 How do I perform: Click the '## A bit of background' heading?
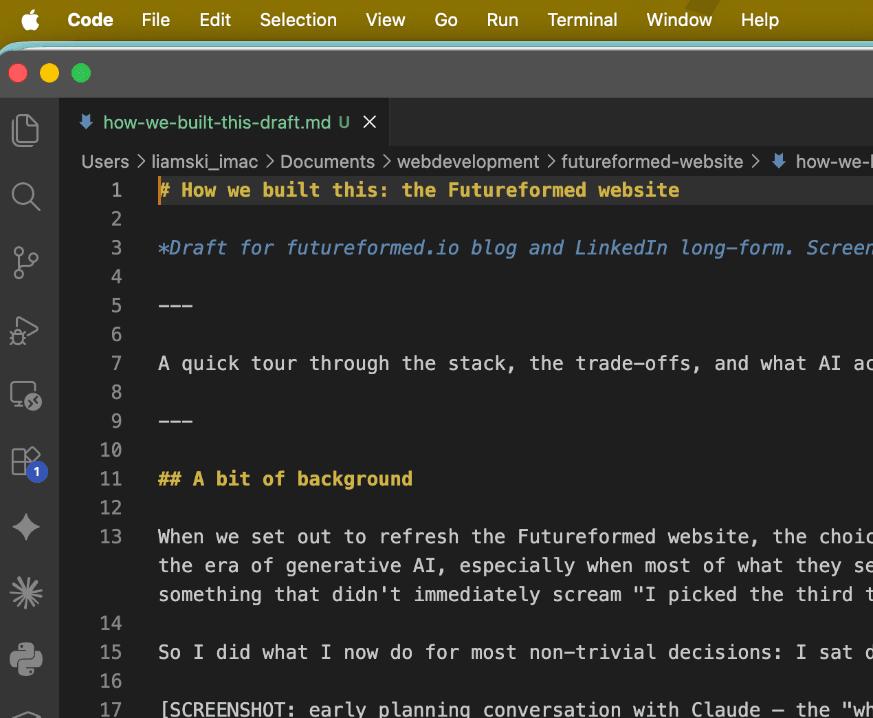pyautogui.click(x=285, y=479)
